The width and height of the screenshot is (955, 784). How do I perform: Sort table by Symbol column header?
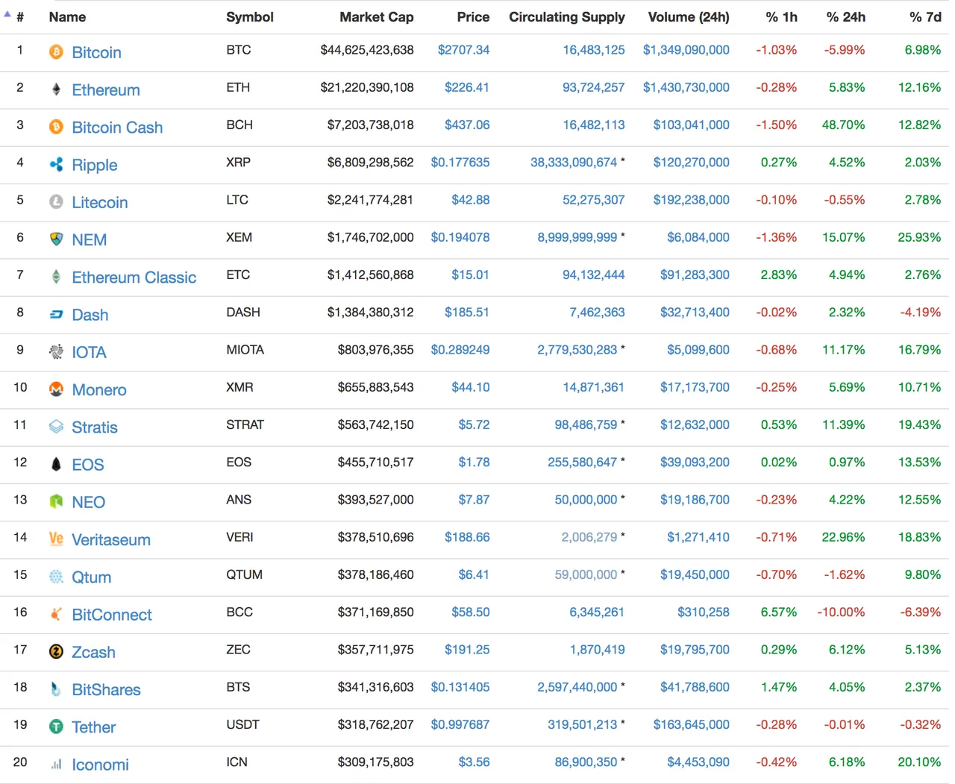(250, 16)
